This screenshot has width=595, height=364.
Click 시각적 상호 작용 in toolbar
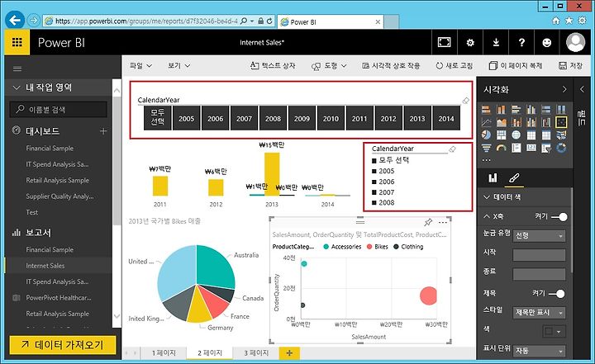(391, 66)
